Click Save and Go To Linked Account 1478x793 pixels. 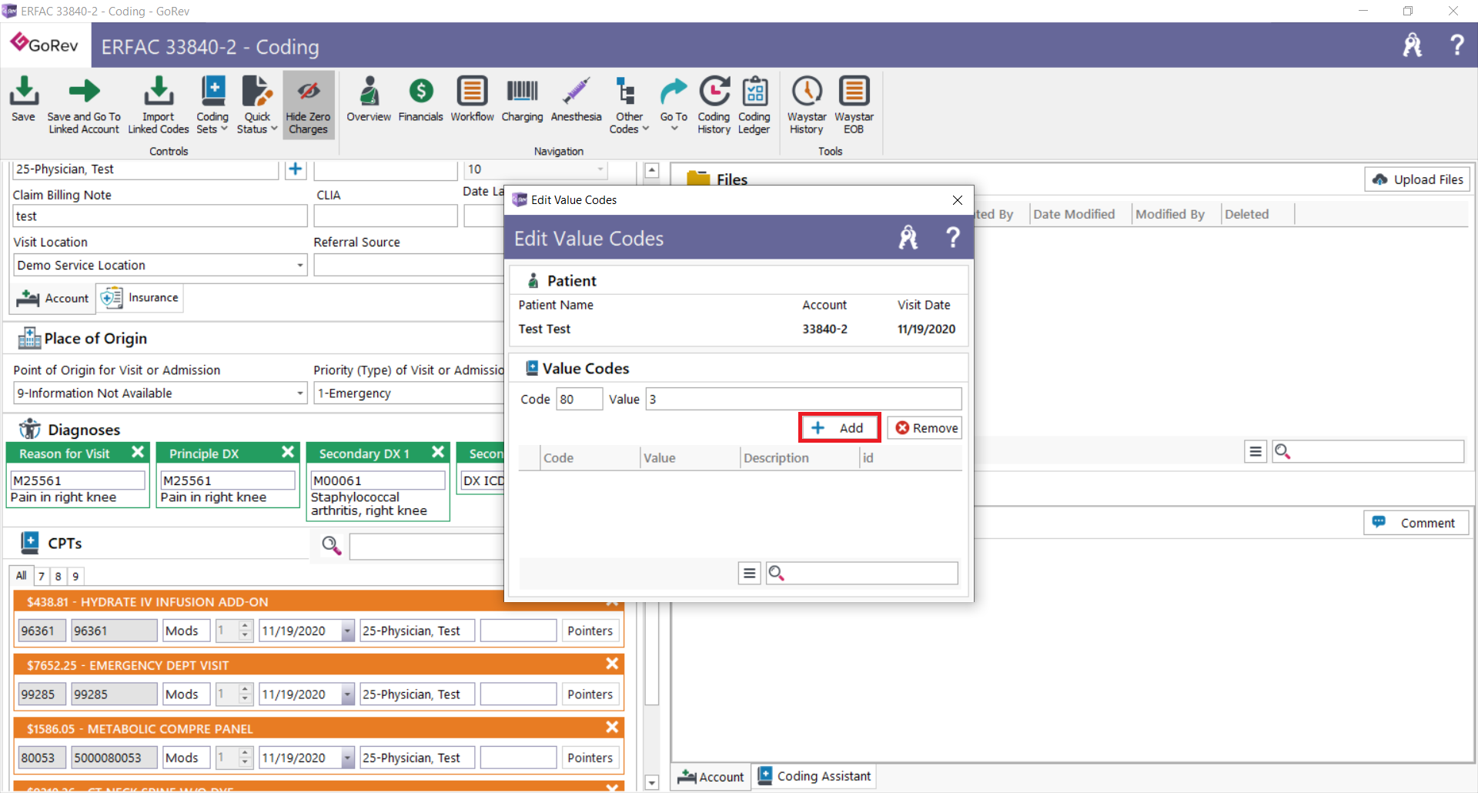pos(84,105)
